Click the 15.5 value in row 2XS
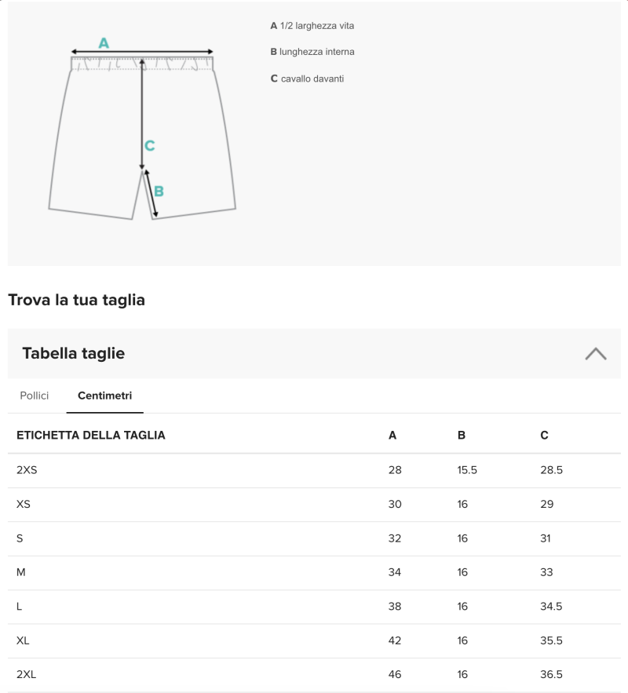628x693 pixels. [x=467, y=470]
